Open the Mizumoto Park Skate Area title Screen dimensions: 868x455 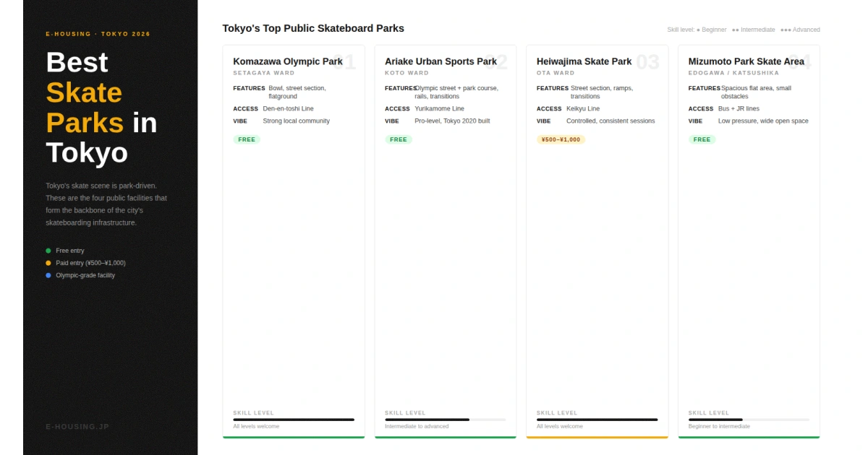[x=746, y=61]
